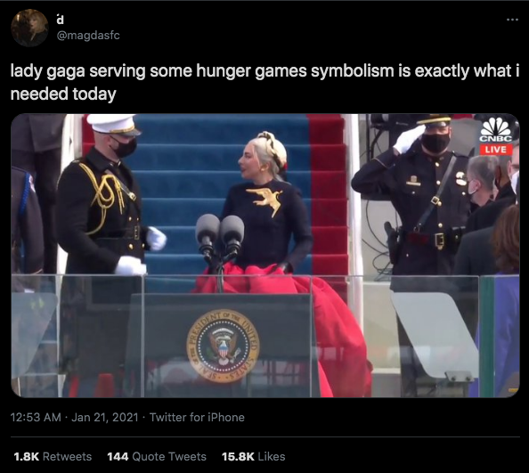
Task: Play the embedded inauguration video
Action: coord(265,256)
